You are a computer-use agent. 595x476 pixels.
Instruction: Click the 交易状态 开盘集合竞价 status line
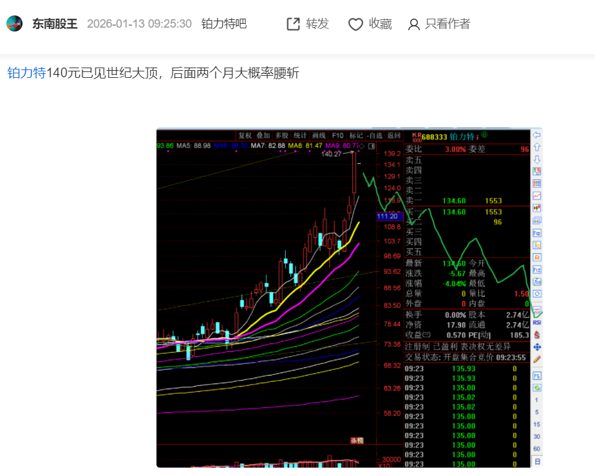[465, 358]
